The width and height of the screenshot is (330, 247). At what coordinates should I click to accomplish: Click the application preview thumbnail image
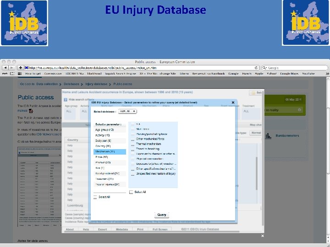[x=39, y=187]
